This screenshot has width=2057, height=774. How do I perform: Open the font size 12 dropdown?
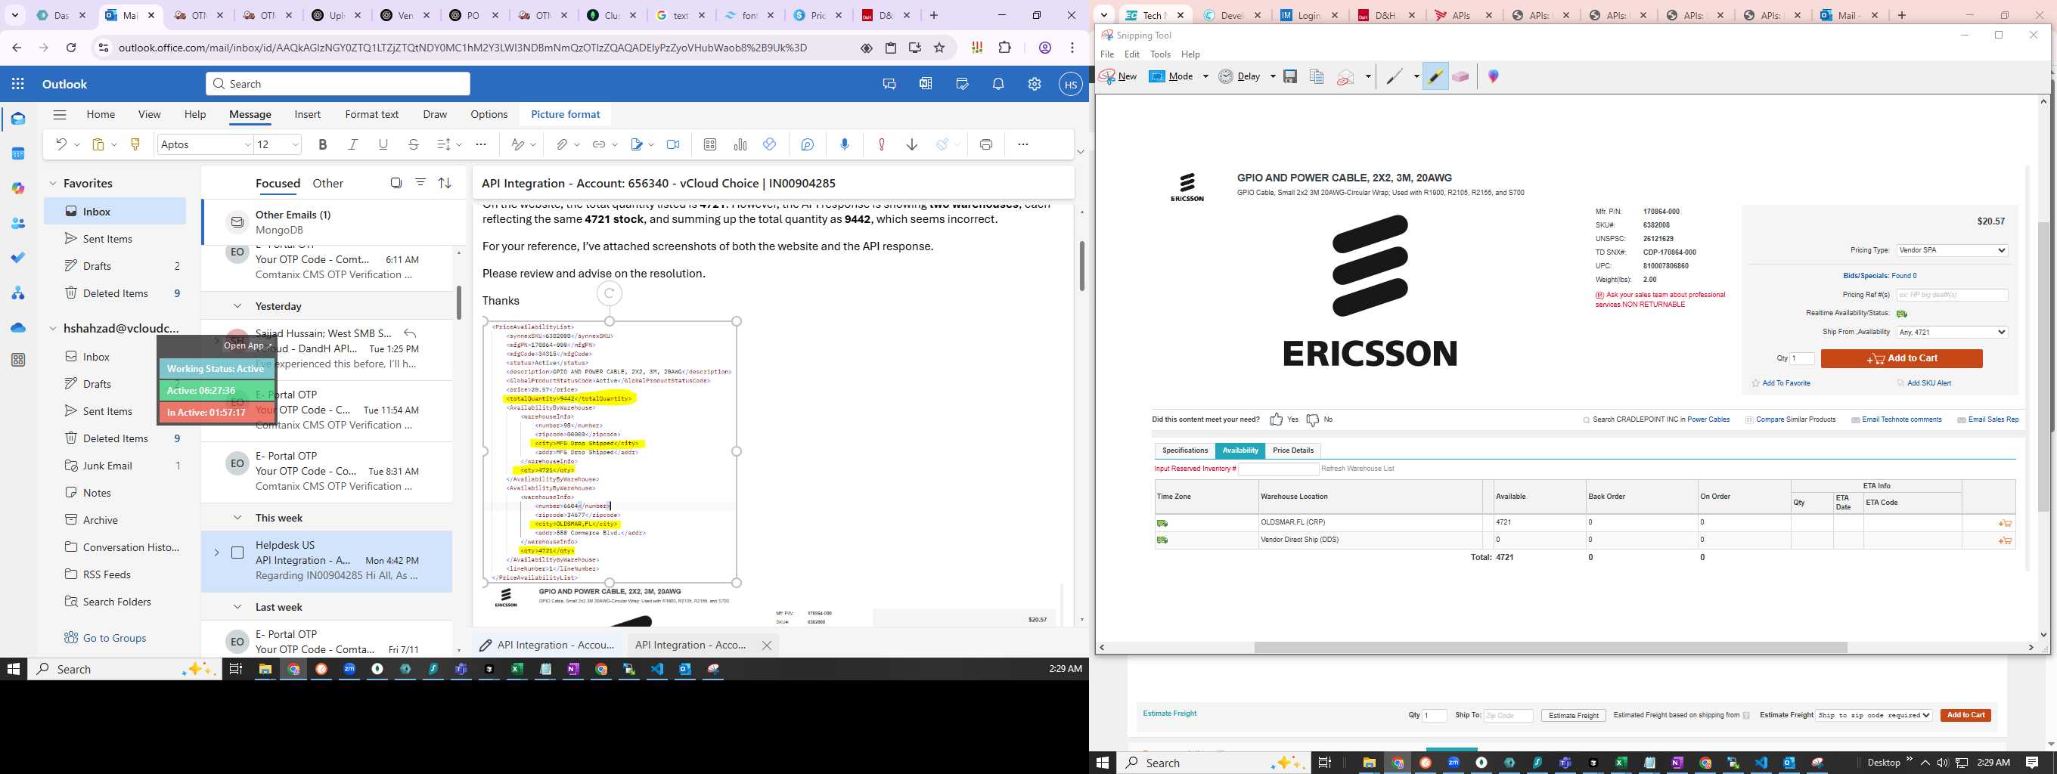coord(295,144)
